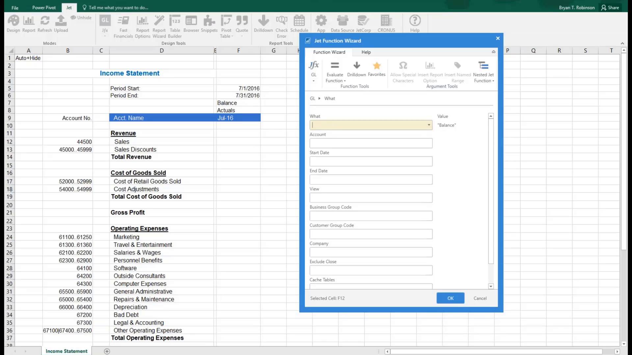The image size is (632, 355).
Task: Click inside the Account input field
Action: [x=371, y=143]
